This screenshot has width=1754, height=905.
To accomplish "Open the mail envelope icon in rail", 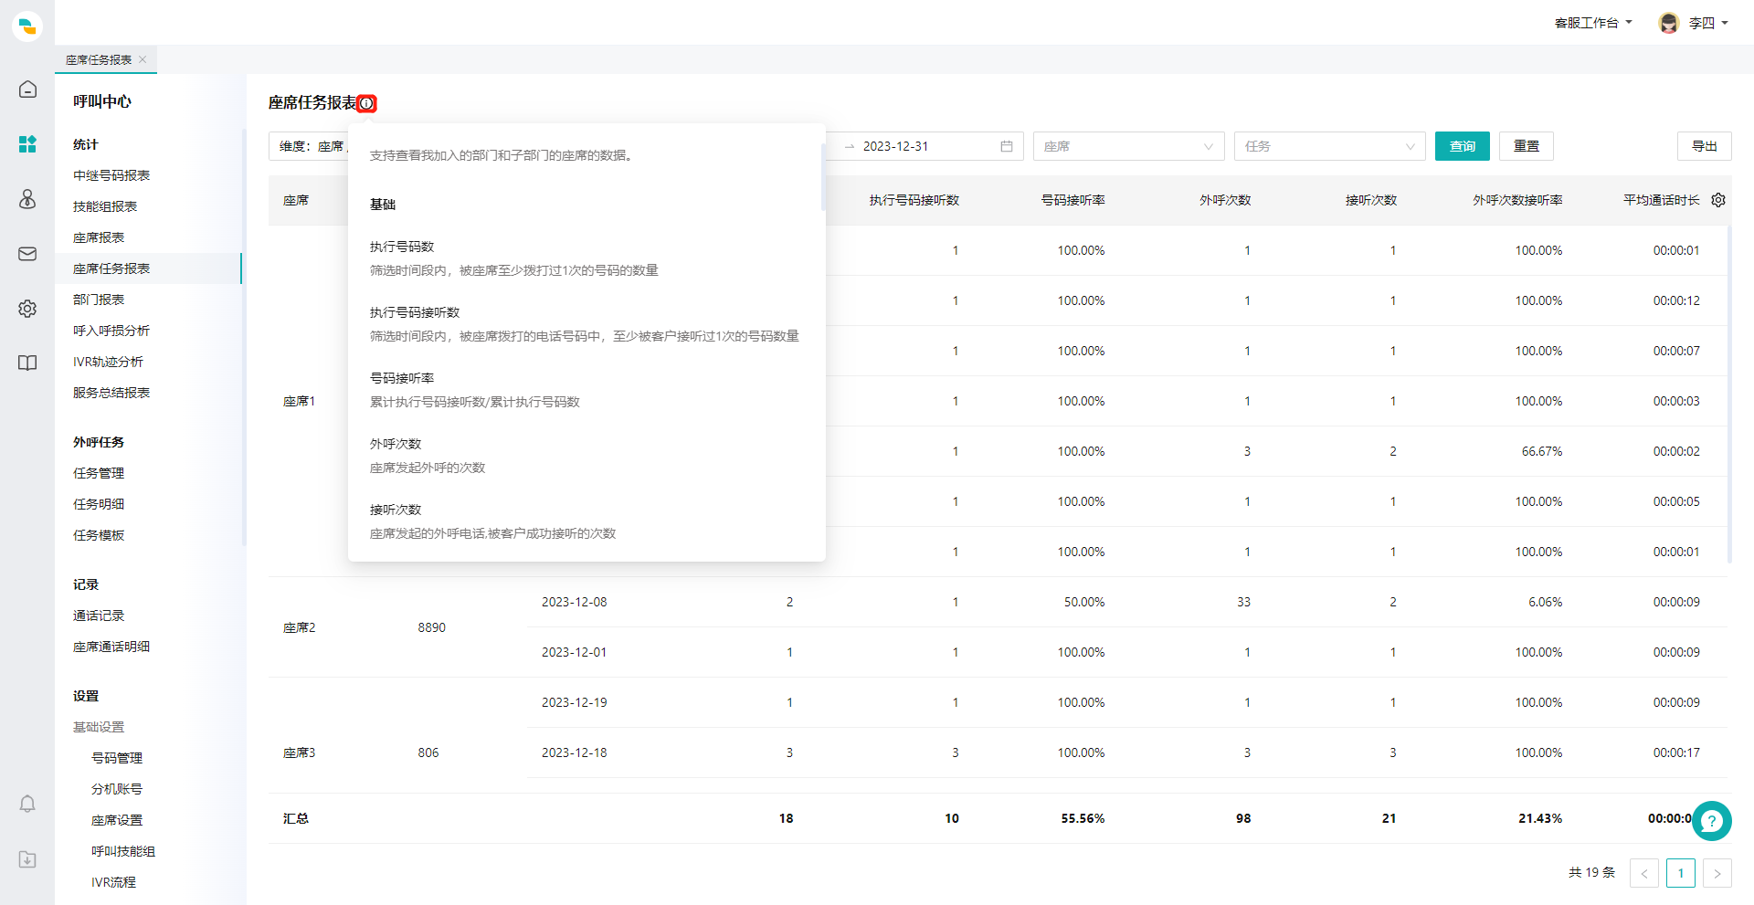I will click(x=27, y=254).
